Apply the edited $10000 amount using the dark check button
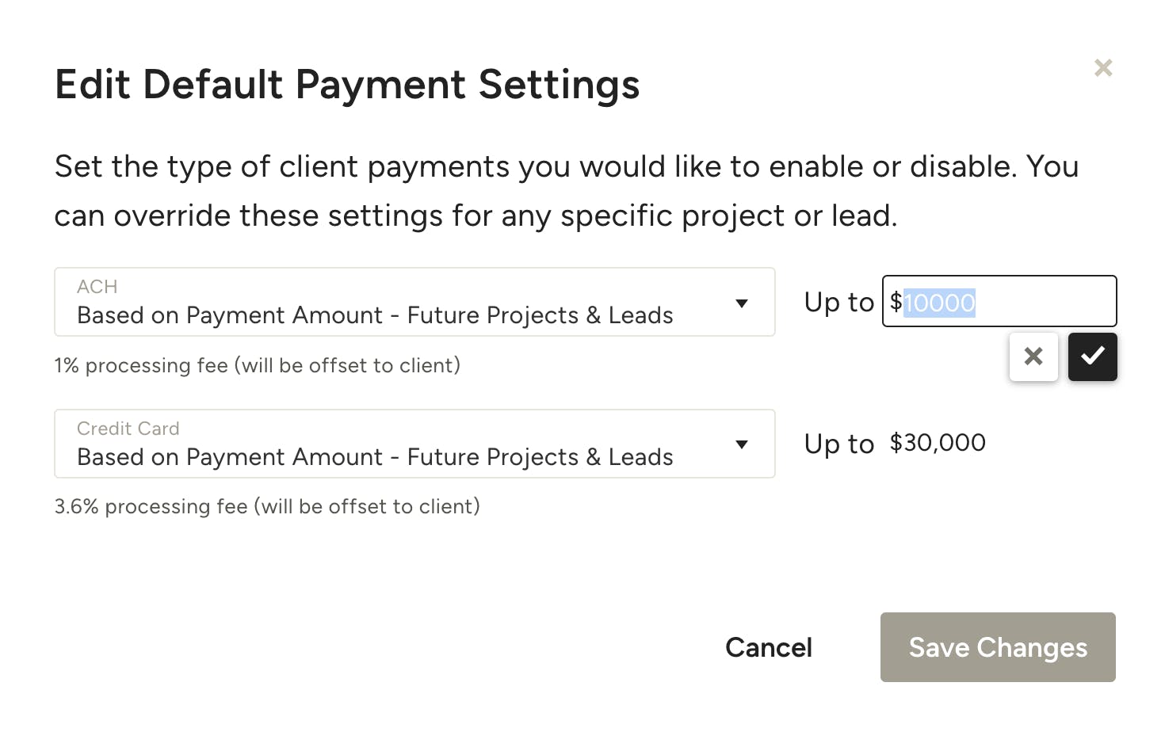Screen dimensions: 1165x732 [x=1092, y=356]
